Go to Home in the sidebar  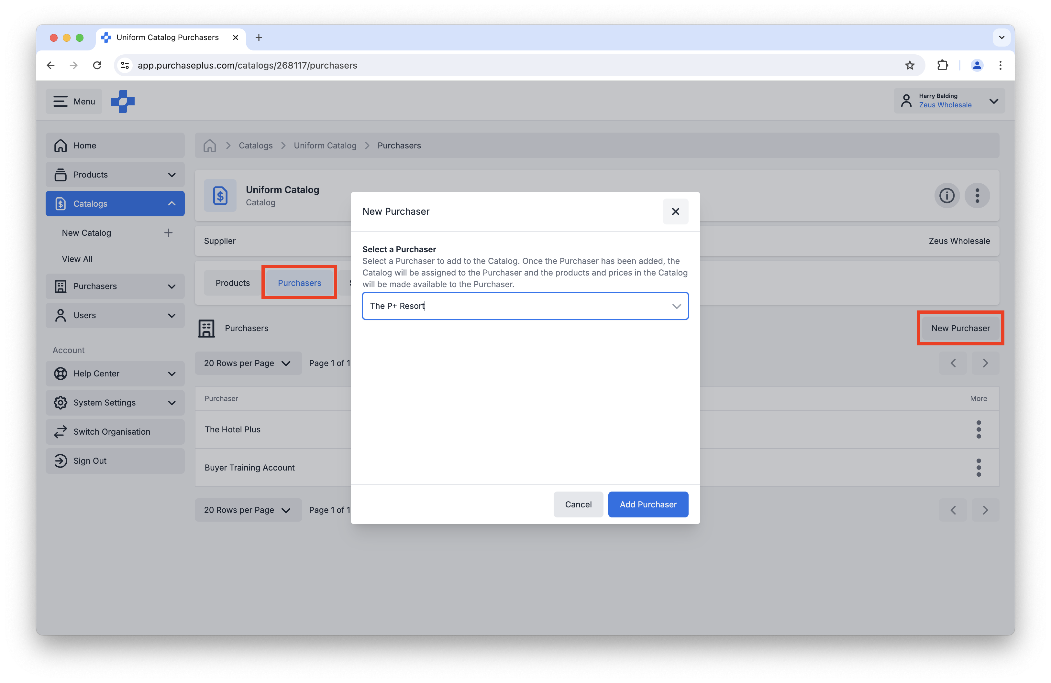coord(115,146)
